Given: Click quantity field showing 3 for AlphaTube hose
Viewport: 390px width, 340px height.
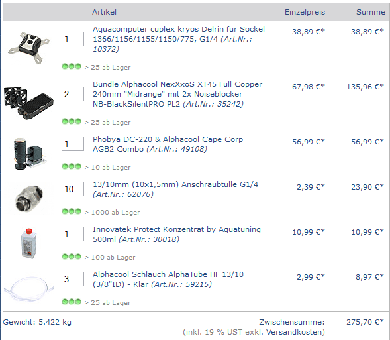Looking at the screenshot, I should coord(73,279).
